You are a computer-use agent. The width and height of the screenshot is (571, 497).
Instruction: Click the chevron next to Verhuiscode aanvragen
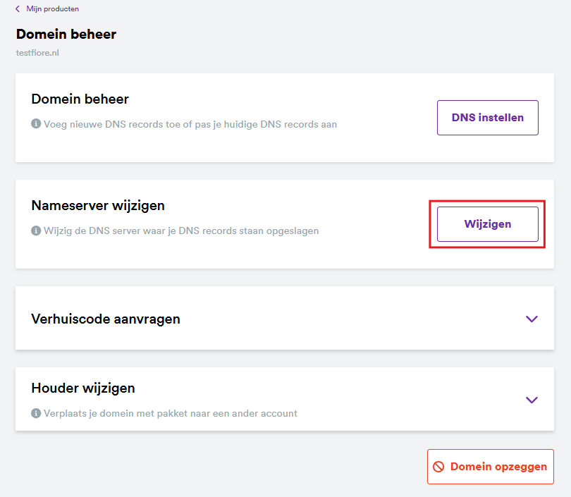tap(532, 319)
